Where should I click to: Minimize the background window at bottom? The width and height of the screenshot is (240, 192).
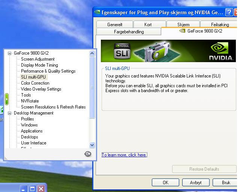(x=23, y=189)
